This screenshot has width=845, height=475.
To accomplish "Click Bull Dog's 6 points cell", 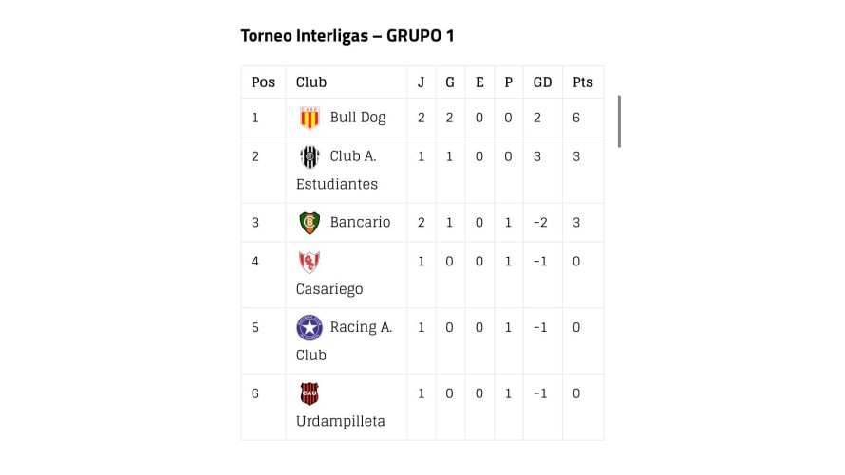I will click(x=576, y=118).
